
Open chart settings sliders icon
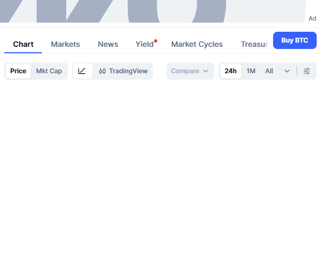tap(306, 71)
